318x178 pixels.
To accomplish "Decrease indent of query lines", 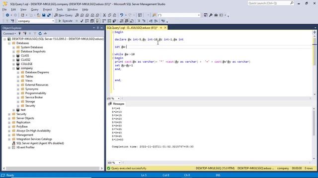I will click(151, 21).
